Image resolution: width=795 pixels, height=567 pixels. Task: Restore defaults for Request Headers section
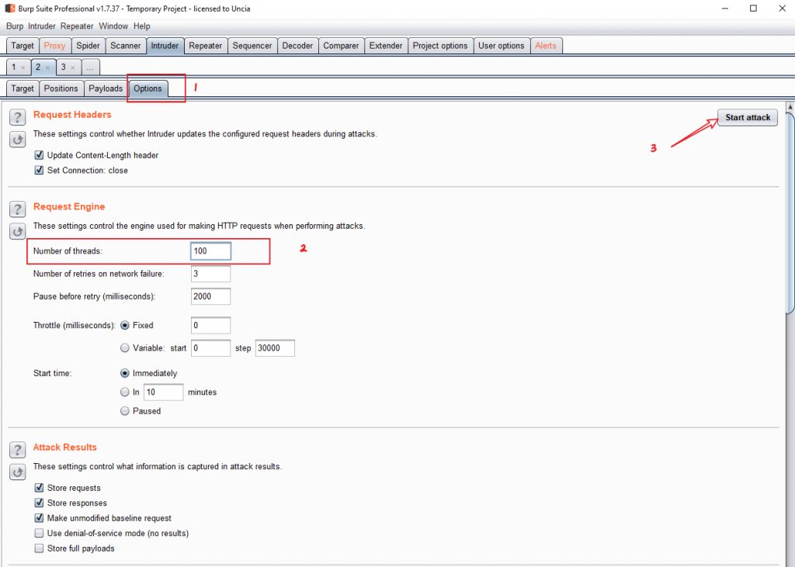17,140
